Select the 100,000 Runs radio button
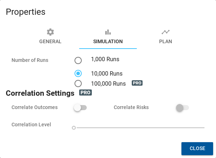The height and width of the screenshot is (158, 216). pos(78,83)
